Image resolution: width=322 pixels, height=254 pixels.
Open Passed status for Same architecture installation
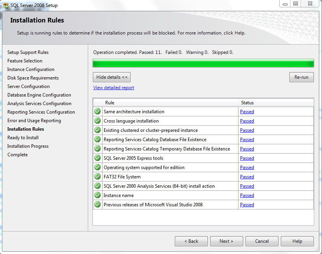click(247, 112)
